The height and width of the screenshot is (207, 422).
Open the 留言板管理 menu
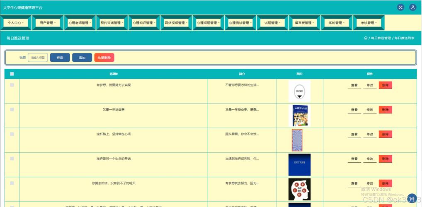coord(305,23)
